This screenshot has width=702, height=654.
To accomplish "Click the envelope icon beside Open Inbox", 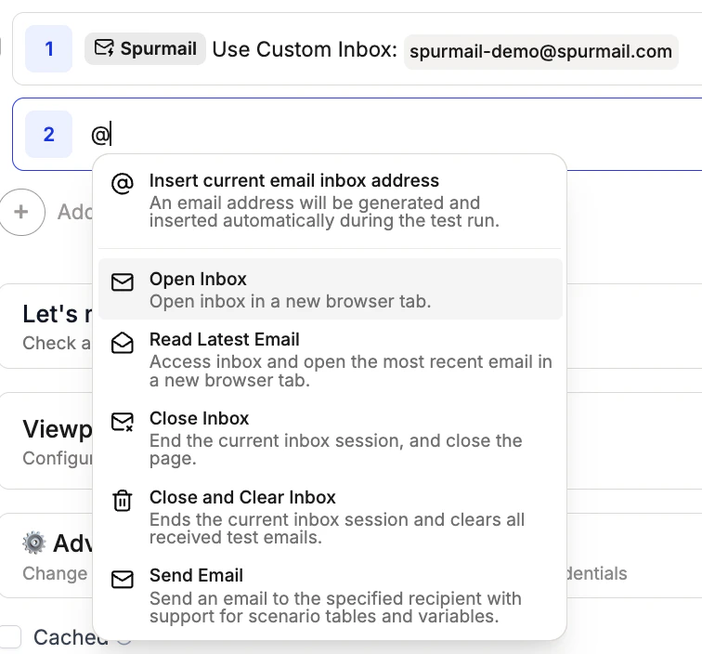I will point(123,282).
